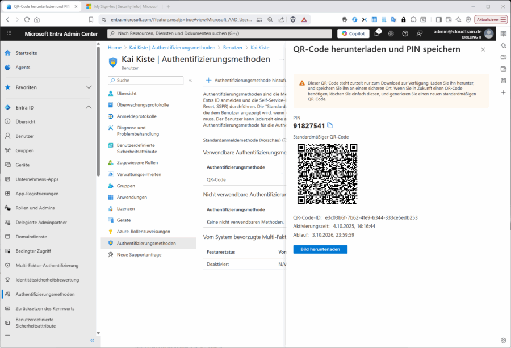This screenshot has height=348, width=511.
Task: Copy the PIN with the copy icon
Action: (x=330, y=125)
